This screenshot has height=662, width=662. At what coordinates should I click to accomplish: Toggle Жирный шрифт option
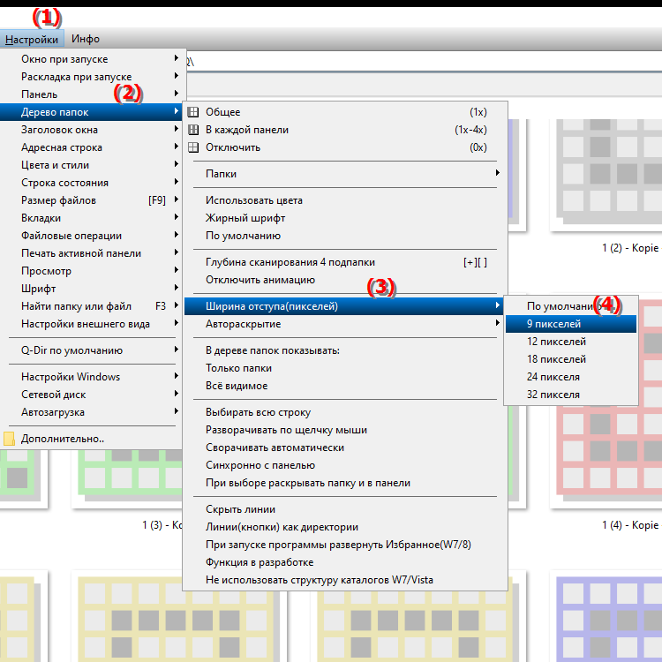click(345, 218)
